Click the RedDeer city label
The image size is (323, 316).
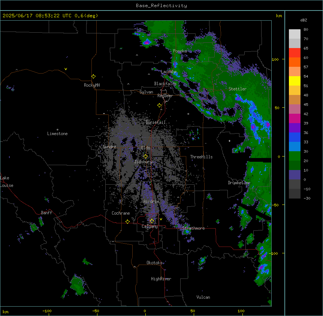click(165, 96)
